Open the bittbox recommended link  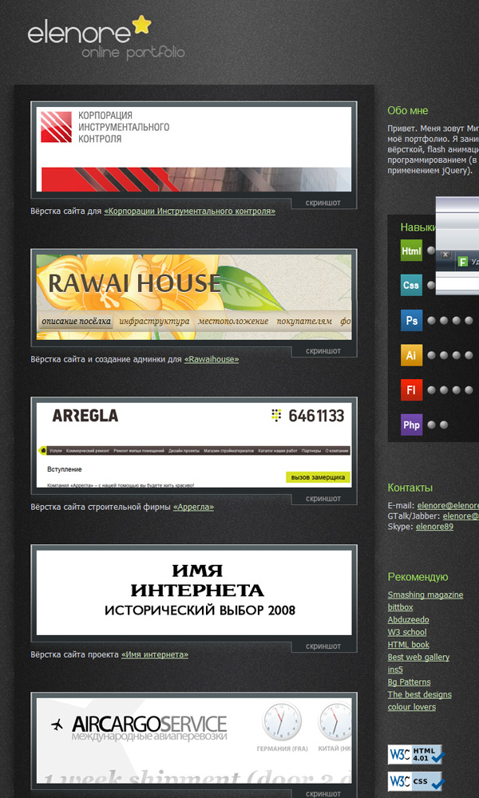click(x=400, y=607)
